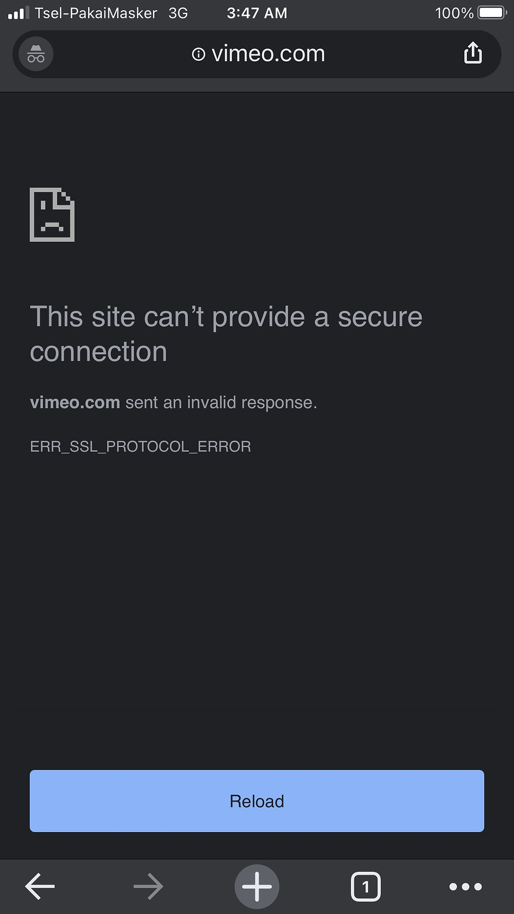Screen dimensions: 514x914
Task: Tap the ERR_SSL_PROTOCOL_ERROR code text
Action: [x=140, y=446]
